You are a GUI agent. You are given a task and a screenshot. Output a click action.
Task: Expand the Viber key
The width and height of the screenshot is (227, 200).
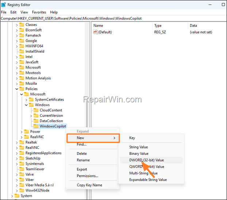[17, 180]
